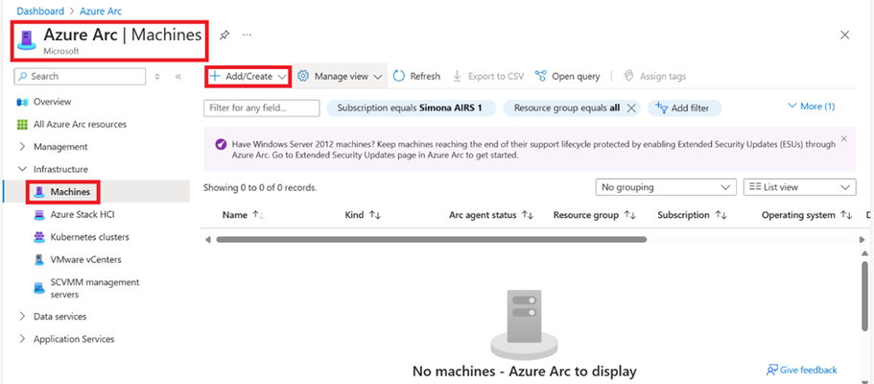
Task: Open the Overview page
Action: point(52,102)
